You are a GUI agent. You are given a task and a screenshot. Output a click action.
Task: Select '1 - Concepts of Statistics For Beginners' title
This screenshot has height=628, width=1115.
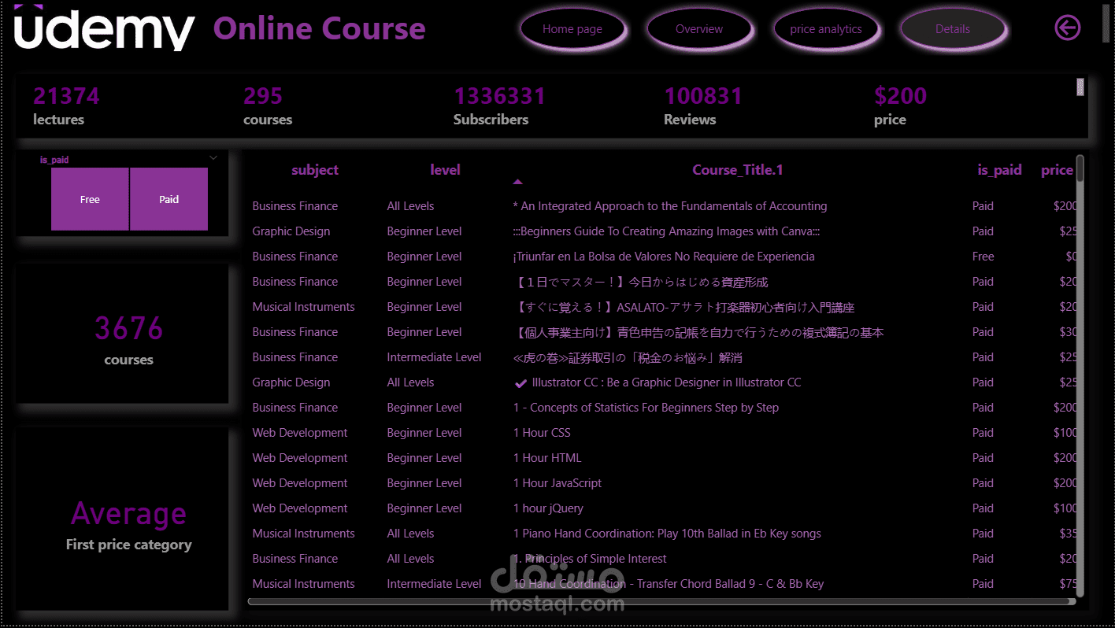pyautogui.click(x=646, y=408)
